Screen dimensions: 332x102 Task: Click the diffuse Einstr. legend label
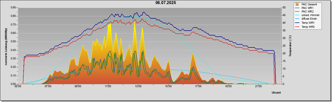tap(309, 19)
